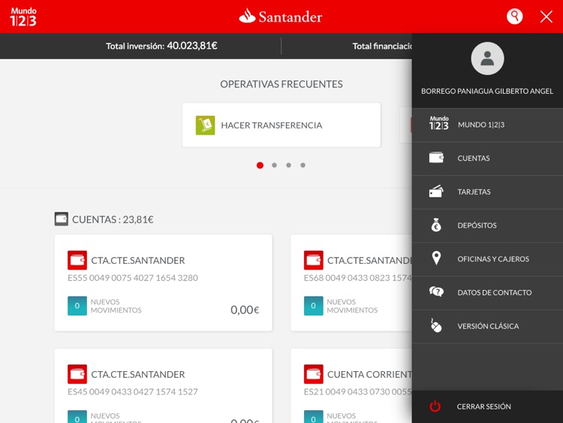Click NUEVOS MOVIMIENTOS label of ES68 account
This screenshot has height=423, width=563.
(352, 306)
